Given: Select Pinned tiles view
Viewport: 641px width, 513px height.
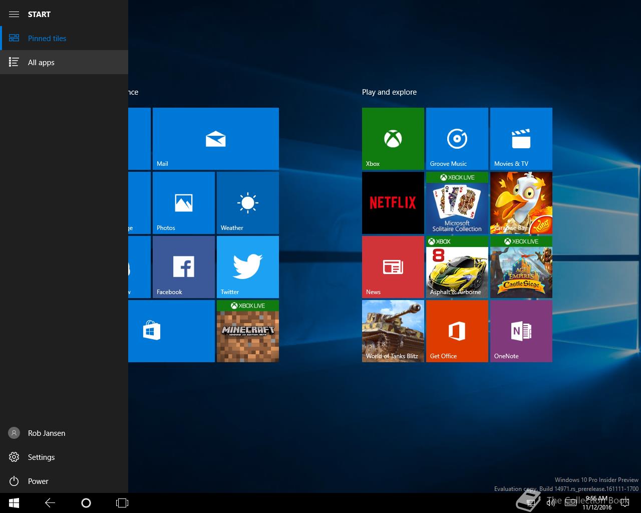Looking at the screenshot, I should (x=64, y=38).
